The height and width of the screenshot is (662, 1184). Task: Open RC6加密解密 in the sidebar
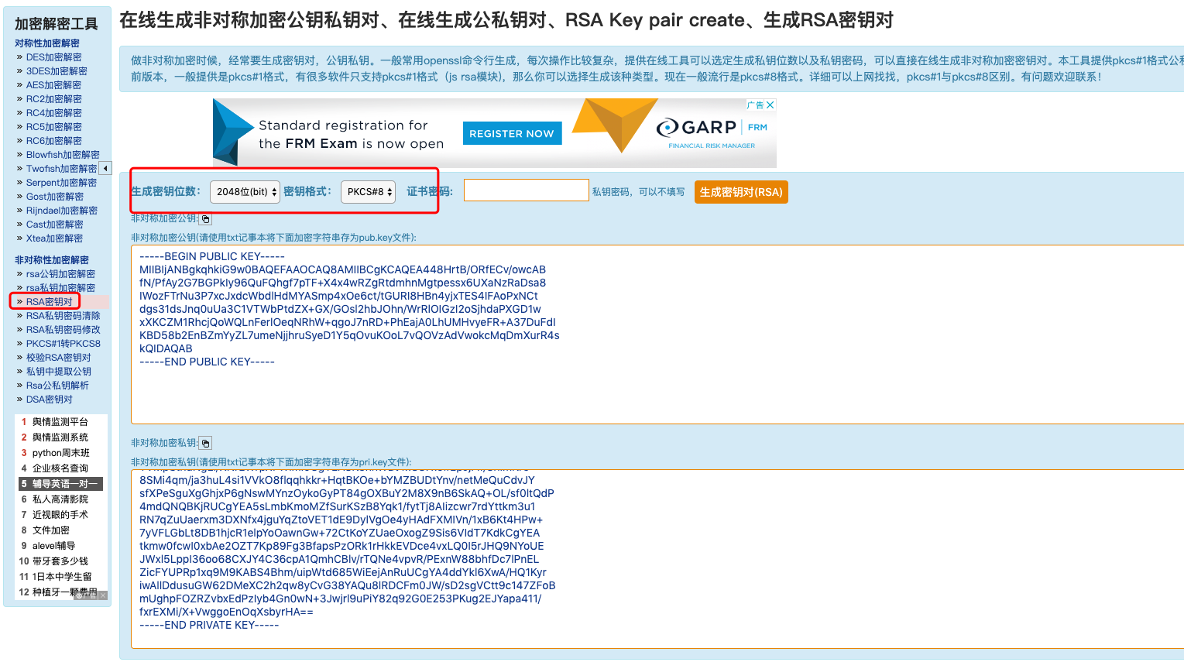pyautogui.click(x=54, y=141)
